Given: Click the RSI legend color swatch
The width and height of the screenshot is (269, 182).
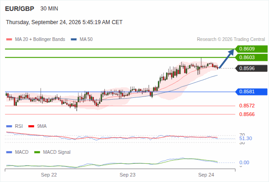Looking at the screenshot, I should pyautogui.click(x=9, y=126).
